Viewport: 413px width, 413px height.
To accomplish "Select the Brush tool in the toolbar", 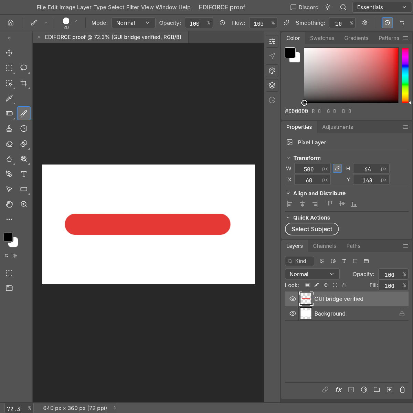I will [x=24, y=113].
